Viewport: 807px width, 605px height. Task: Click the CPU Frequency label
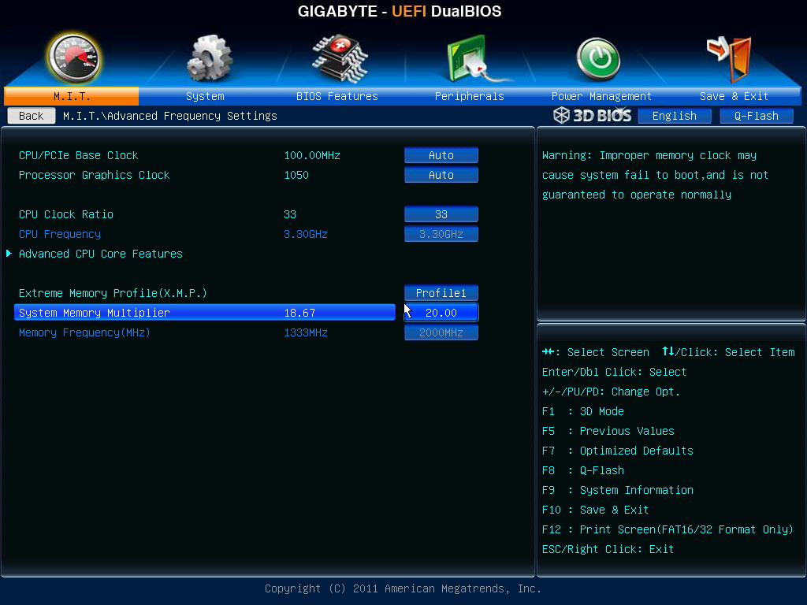(60, 234)
